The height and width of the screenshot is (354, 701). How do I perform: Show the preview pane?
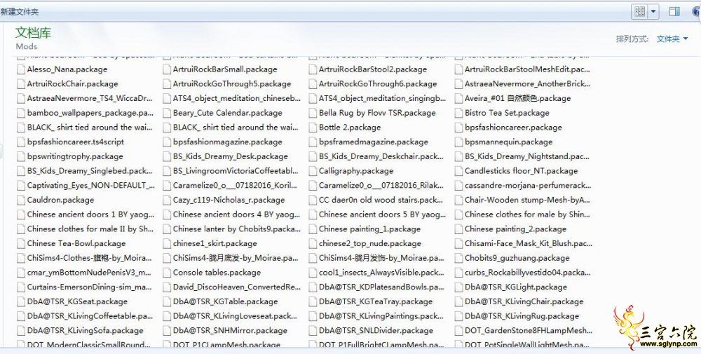tap(674, 12)
